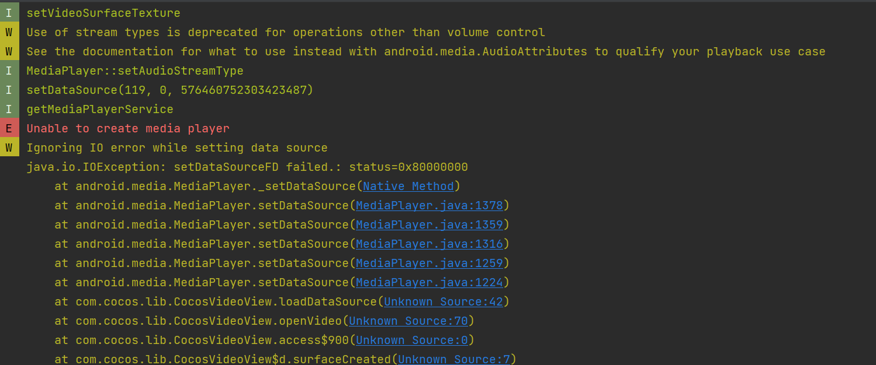This screenshot has height=365, width=876.
Task: Jump to MediaPlayer.java:1316 source
Action: tap(430, 244)
